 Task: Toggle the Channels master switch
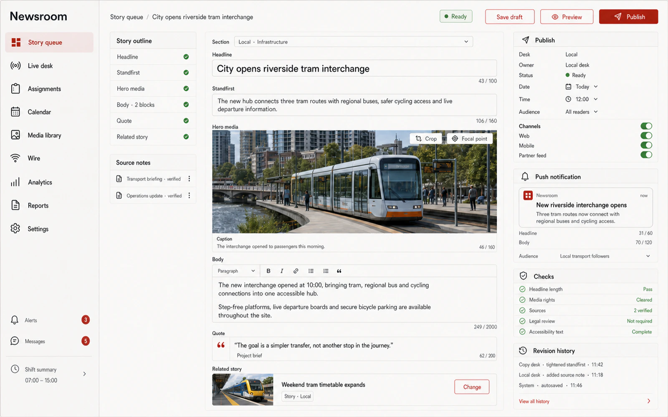click(x=646, y=126)
